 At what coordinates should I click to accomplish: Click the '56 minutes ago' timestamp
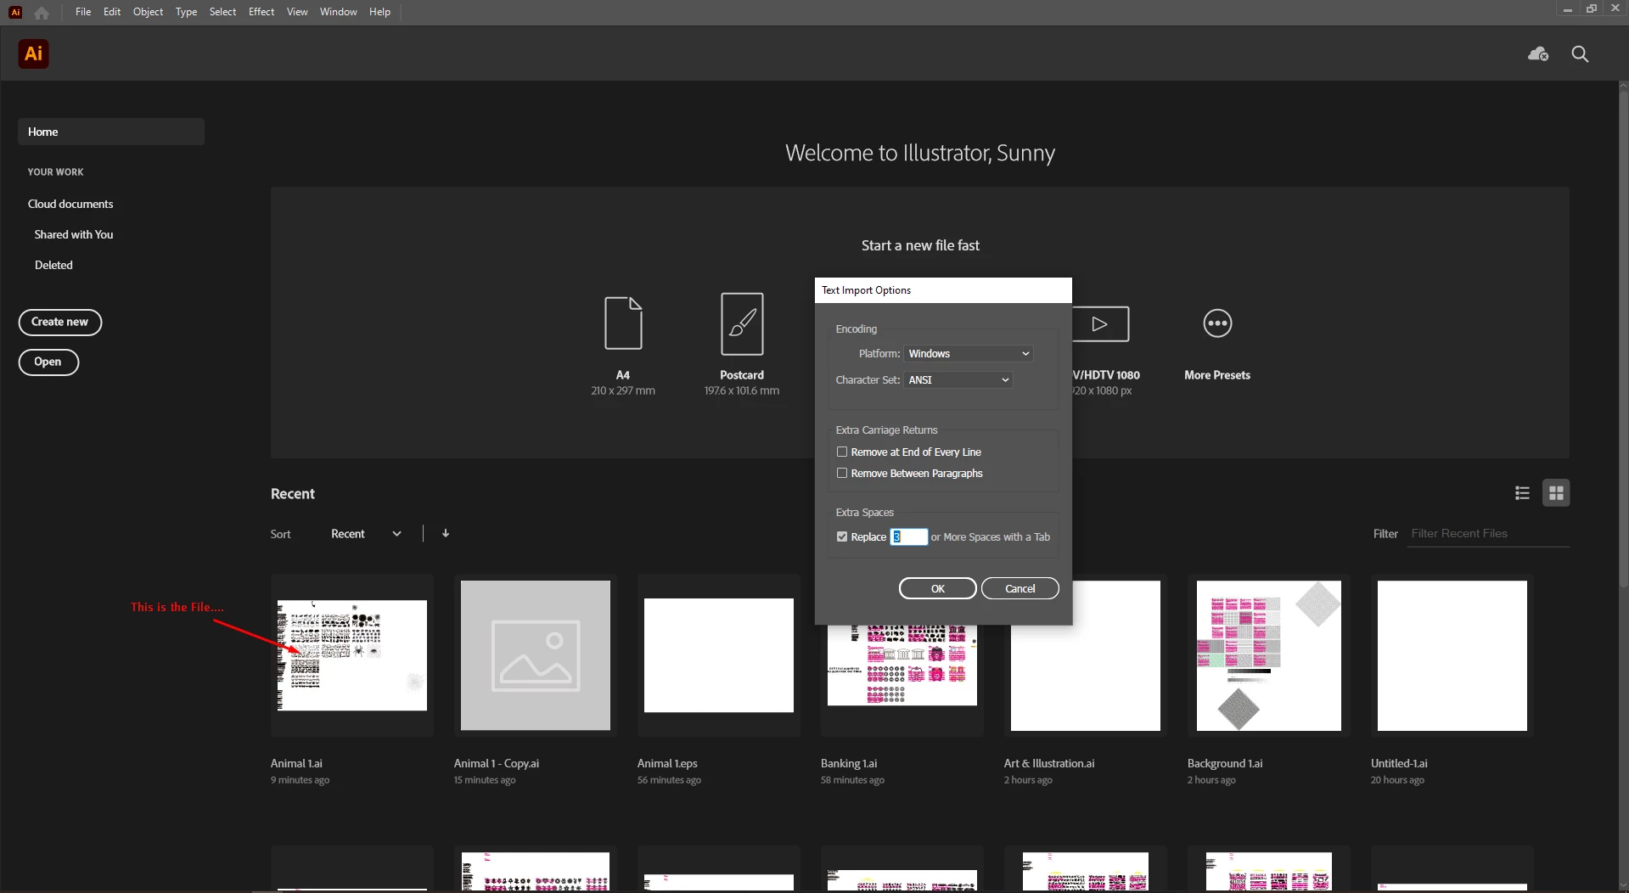click(x=669, y=780)
